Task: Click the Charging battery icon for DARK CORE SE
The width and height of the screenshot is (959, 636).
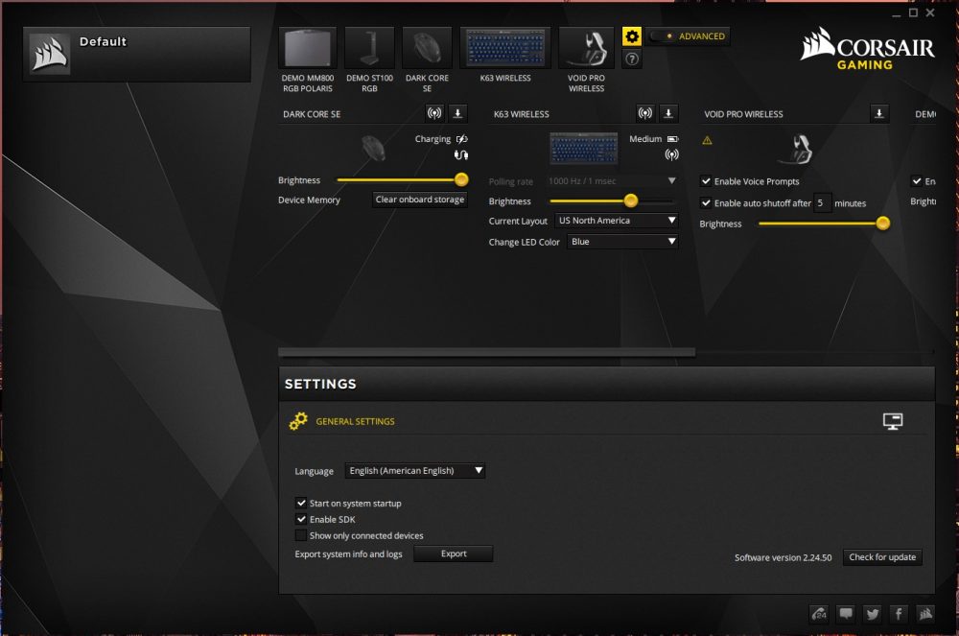Action: [462, 139]
